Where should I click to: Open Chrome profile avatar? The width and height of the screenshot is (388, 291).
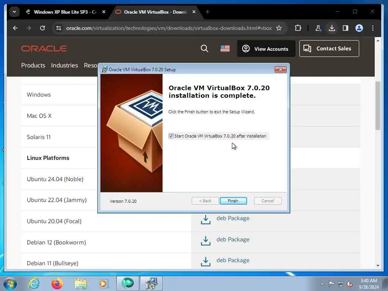(359, 28)
